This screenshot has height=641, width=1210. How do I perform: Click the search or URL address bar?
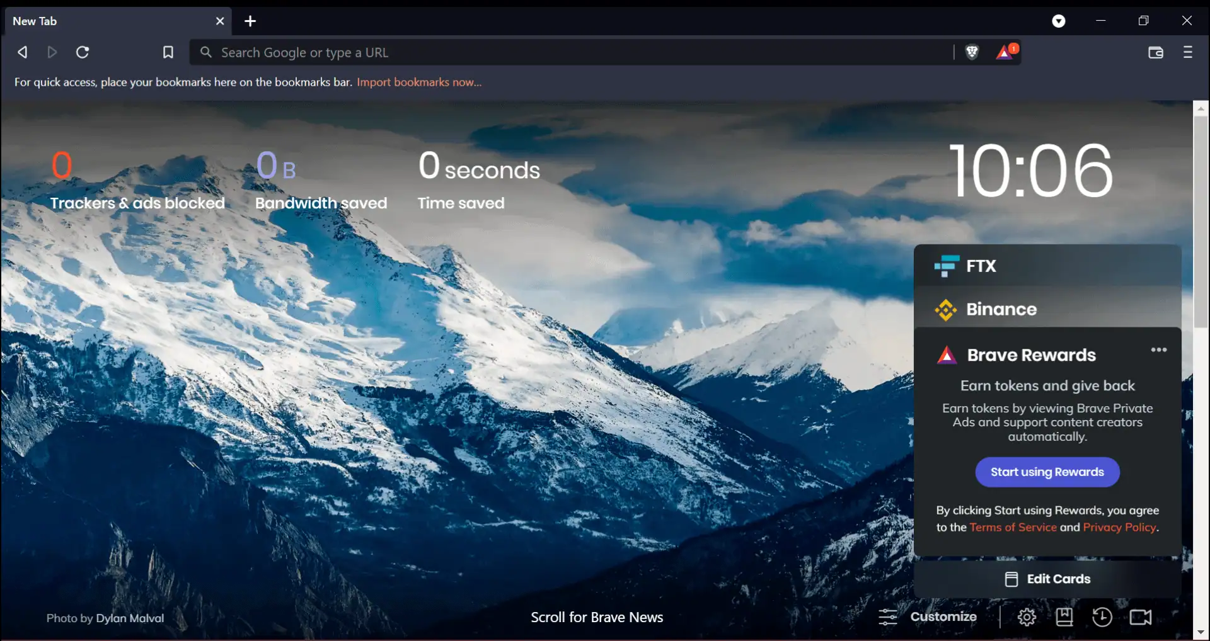(570, 52)
